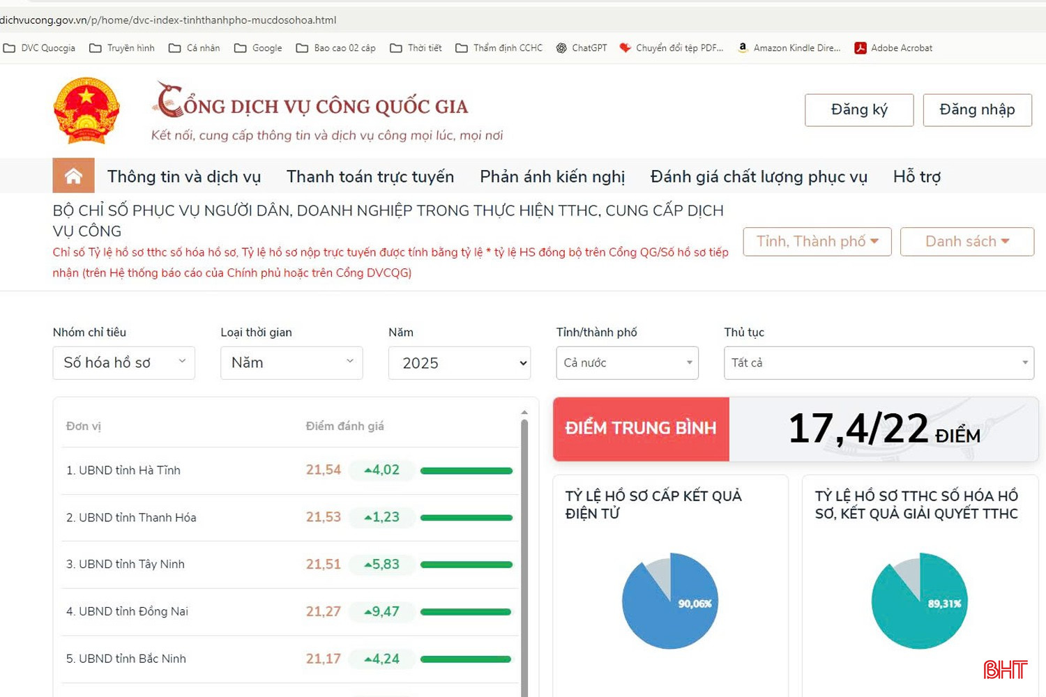
Task: Expand the Nhóm chỉ tiêu dropdown
Action: [123, 363]
